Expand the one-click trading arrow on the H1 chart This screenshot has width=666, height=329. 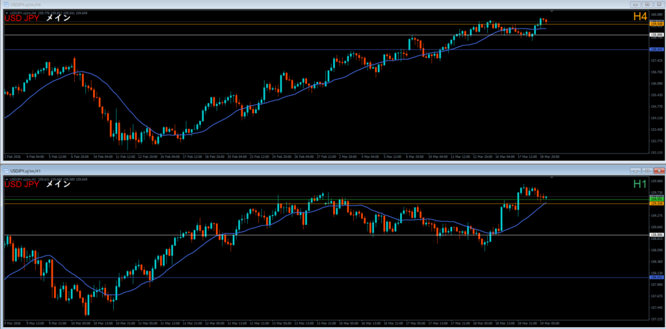(x=7, y=178)
